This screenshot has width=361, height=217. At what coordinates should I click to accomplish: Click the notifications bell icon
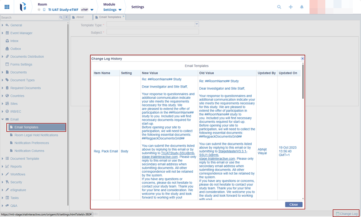tap(302, 7)
